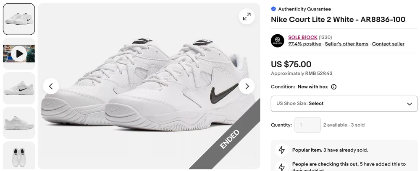Go to previous product image
This screenshot has height=171, width=420.
click(x=51, y=86)
